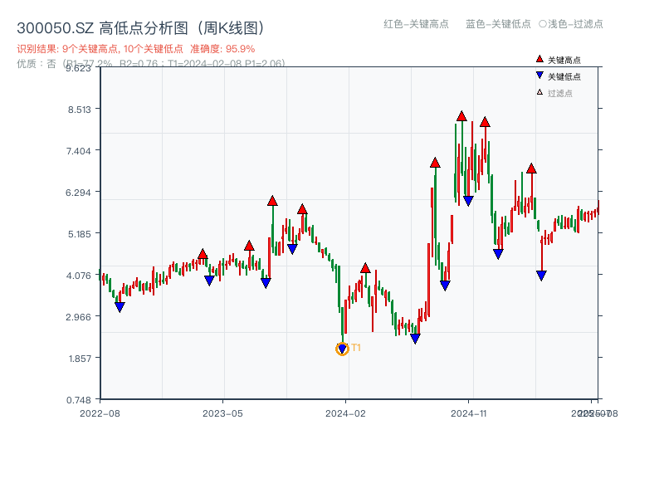Click the blue low marker below the 6.1 spike start
Viewport: 664px width, 498px height.
click(x=266, y=283)
